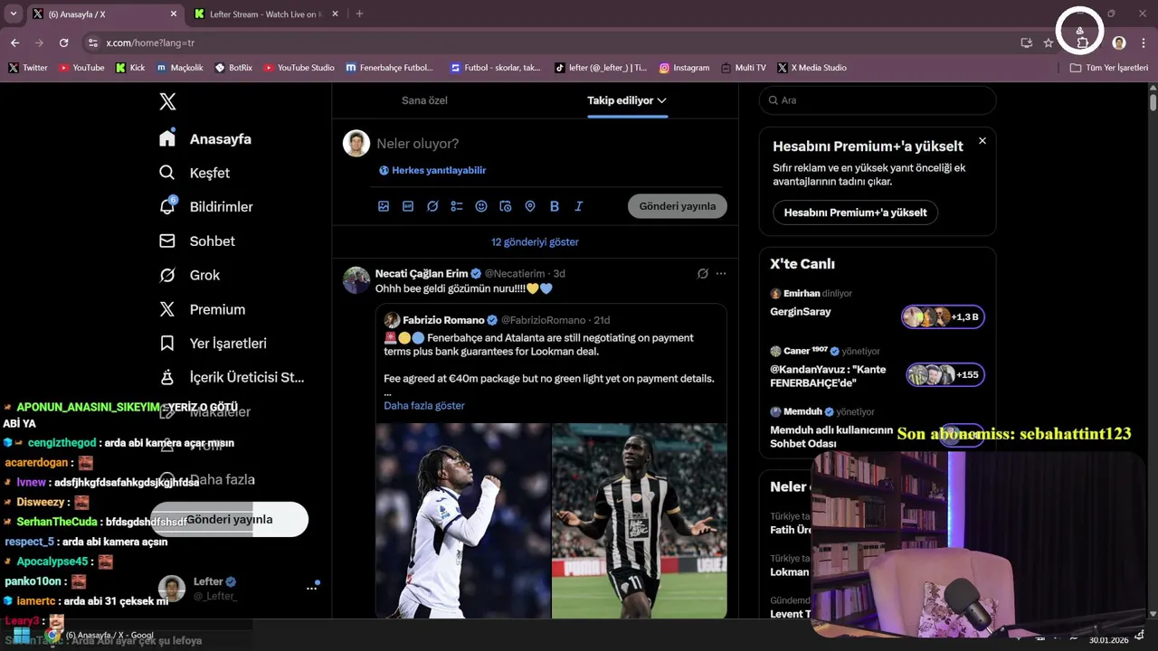Open the YouTube Studio bookmark

coord(299,68)
